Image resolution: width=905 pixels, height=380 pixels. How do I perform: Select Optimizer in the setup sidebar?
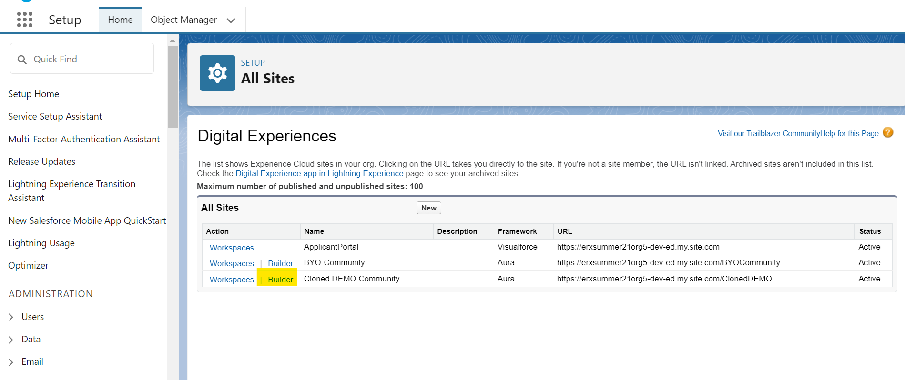coord(28,265)
